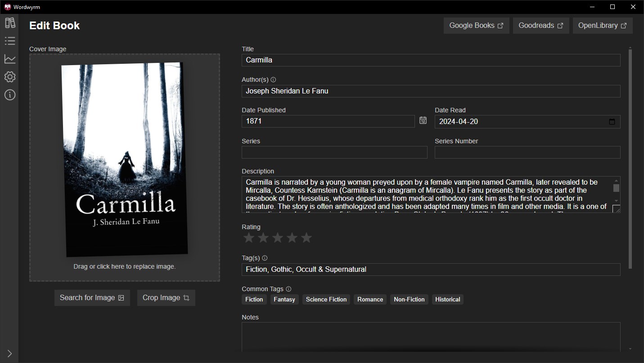Add the Non-Fiction common tag
This screenshot has width=644, height=363.
[409, 299]
